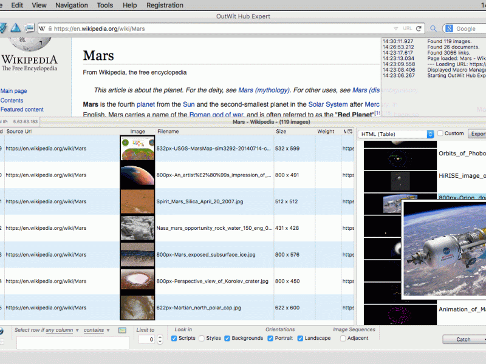Open the Sun link in the article

[189, 104]
